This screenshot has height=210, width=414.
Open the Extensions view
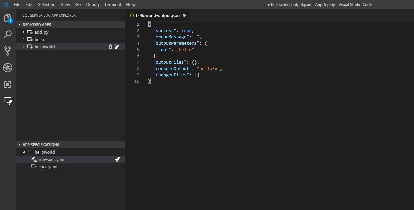coord(8,84)
